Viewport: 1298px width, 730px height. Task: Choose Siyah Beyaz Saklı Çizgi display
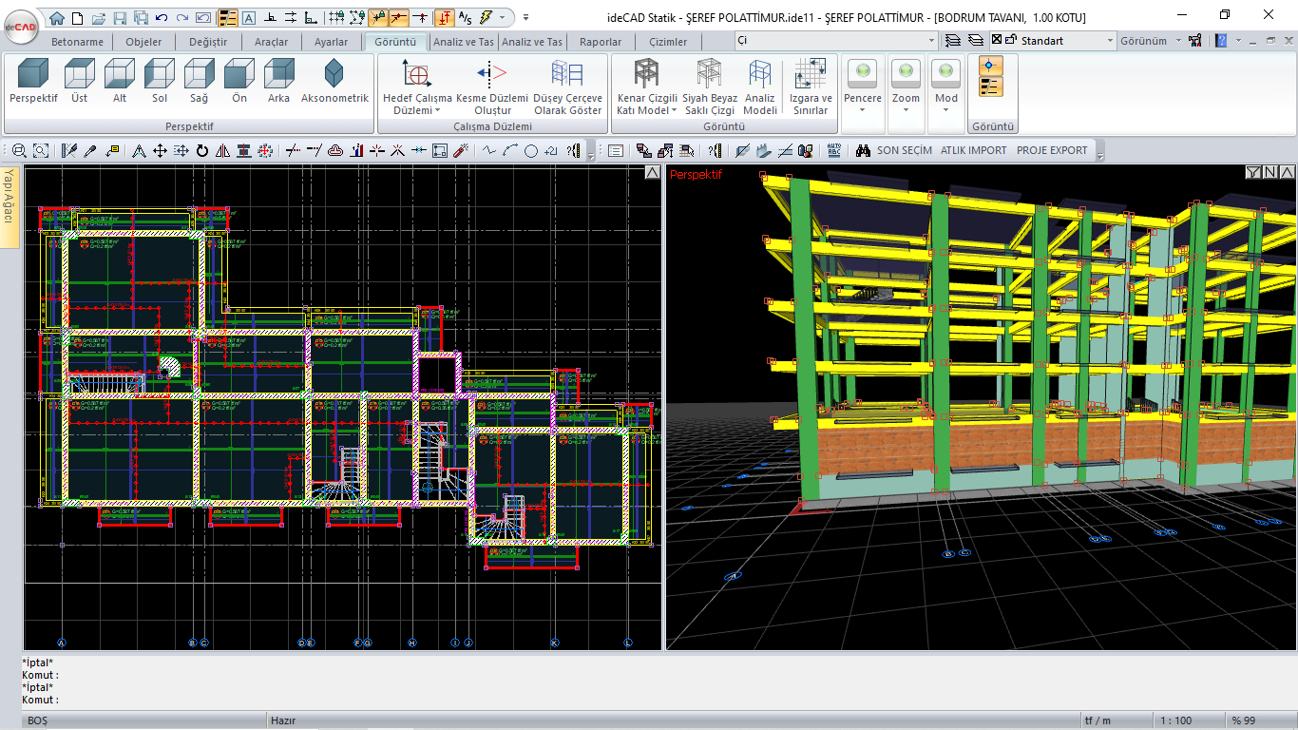[710, 87]
